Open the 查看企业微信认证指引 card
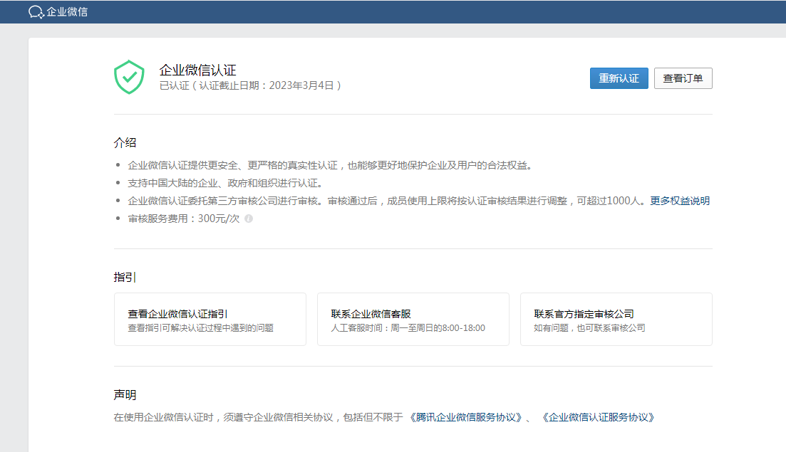Image resolution: width=786 pixels, height=452 pixels. coord(210,320)
